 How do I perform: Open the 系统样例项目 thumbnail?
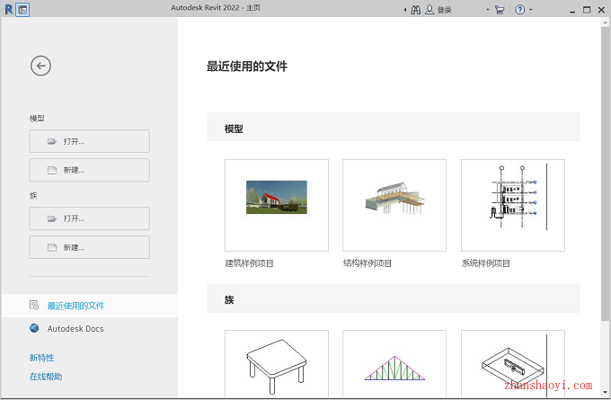point(513,205)
